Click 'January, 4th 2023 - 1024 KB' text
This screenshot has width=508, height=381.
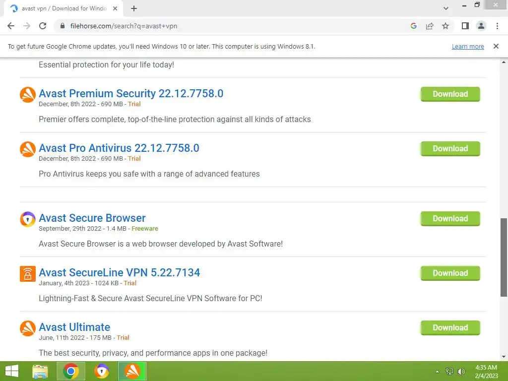(79, 283)
